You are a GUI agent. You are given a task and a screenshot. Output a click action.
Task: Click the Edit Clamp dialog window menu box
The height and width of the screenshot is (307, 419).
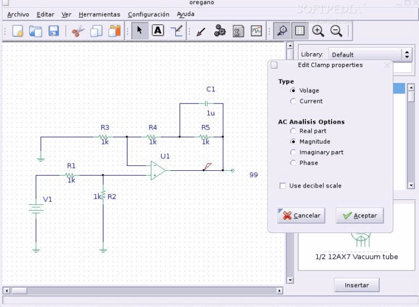click(x=274, y=65)
